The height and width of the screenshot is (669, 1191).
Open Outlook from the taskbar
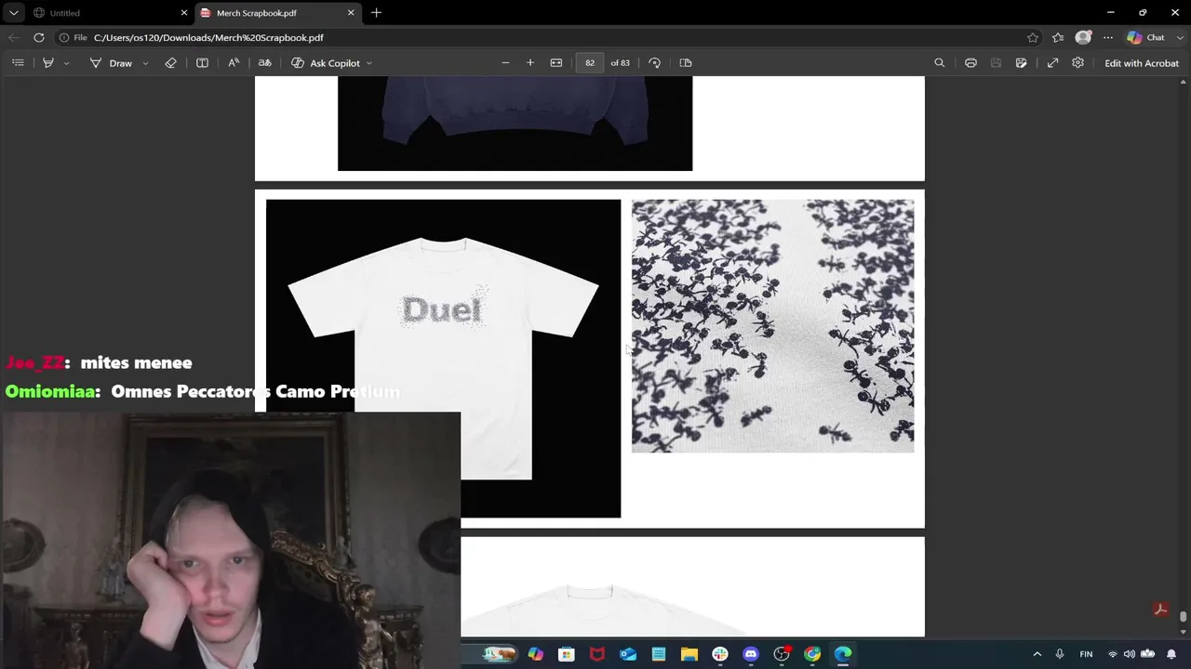coord(628,654)
